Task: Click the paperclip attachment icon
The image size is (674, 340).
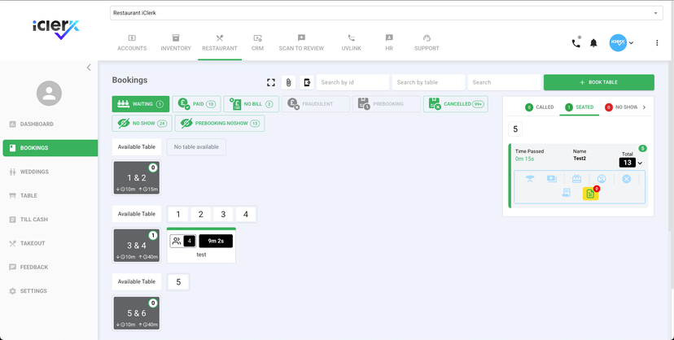Action: 288,82
